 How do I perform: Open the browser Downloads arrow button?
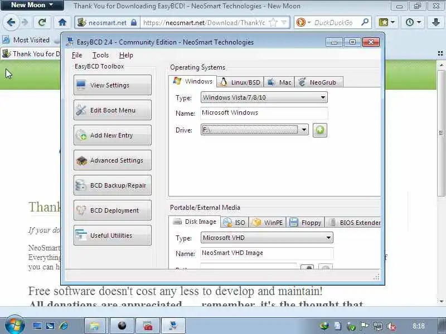436,22
